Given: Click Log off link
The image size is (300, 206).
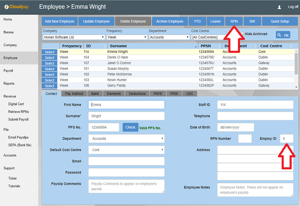Looking at the screenshot, I should click(293, 7).
